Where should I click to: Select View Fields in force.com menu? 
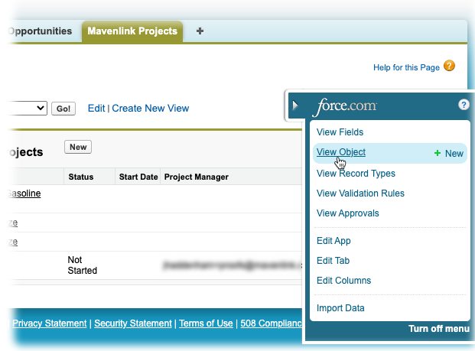340,132
